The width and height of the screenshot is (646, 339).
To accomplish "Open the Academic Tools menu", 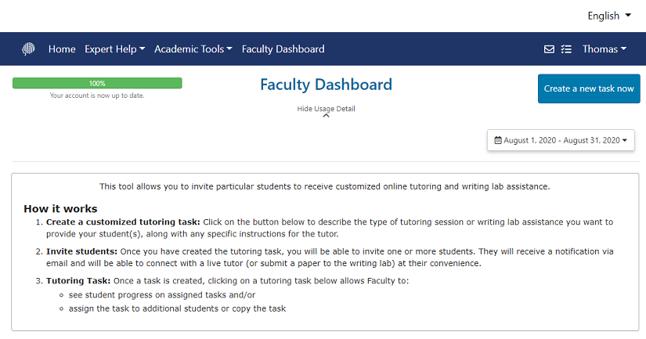I will click(x=193, y=49).
